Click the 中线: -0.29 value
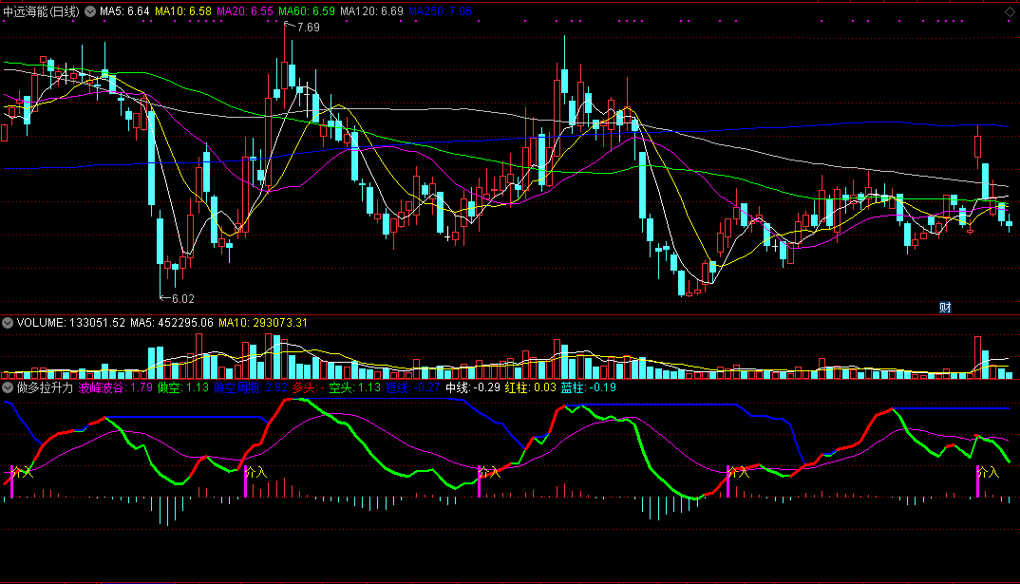 coord(473,387)
